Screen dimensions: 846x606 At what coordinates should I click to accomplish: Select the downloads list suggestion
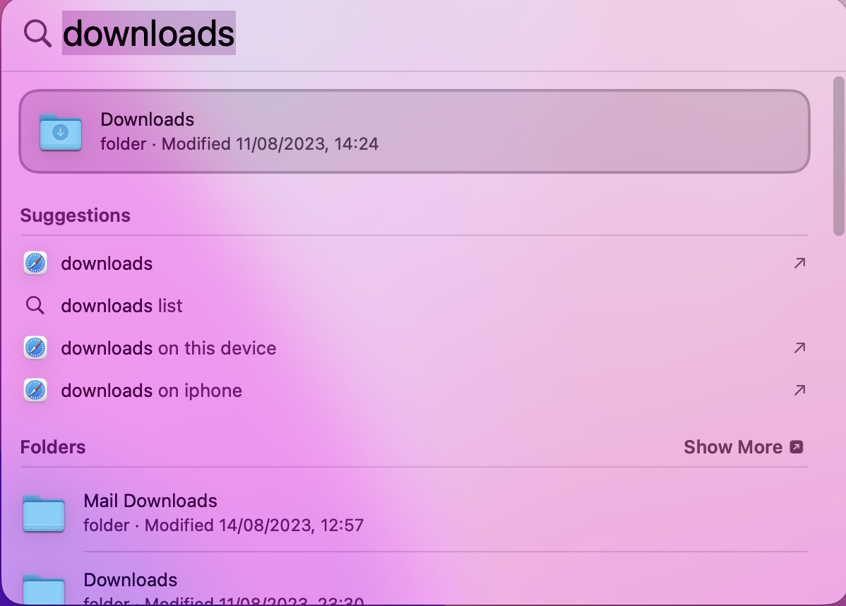click(121, 305)
